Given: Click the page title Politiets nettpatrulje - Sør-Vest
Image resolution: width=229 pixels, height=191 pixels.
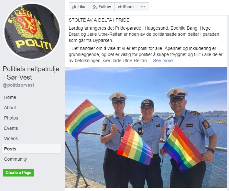Looking at the screenshot, I should [x=31, y=73].
